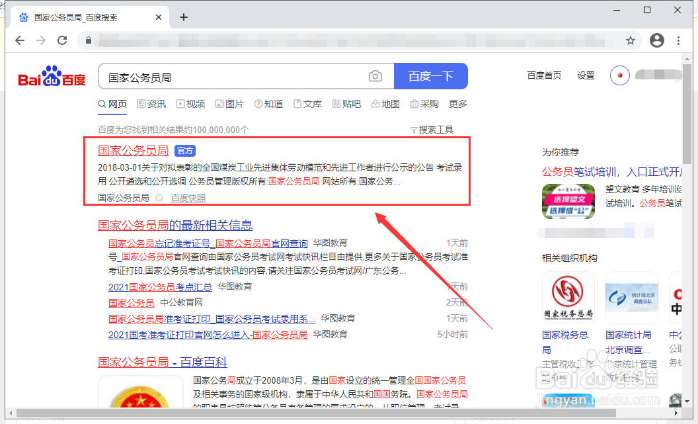This screenshot has height=424, width=698.
Task: Click the Baidu logo
Action: (x=52, y=77)
